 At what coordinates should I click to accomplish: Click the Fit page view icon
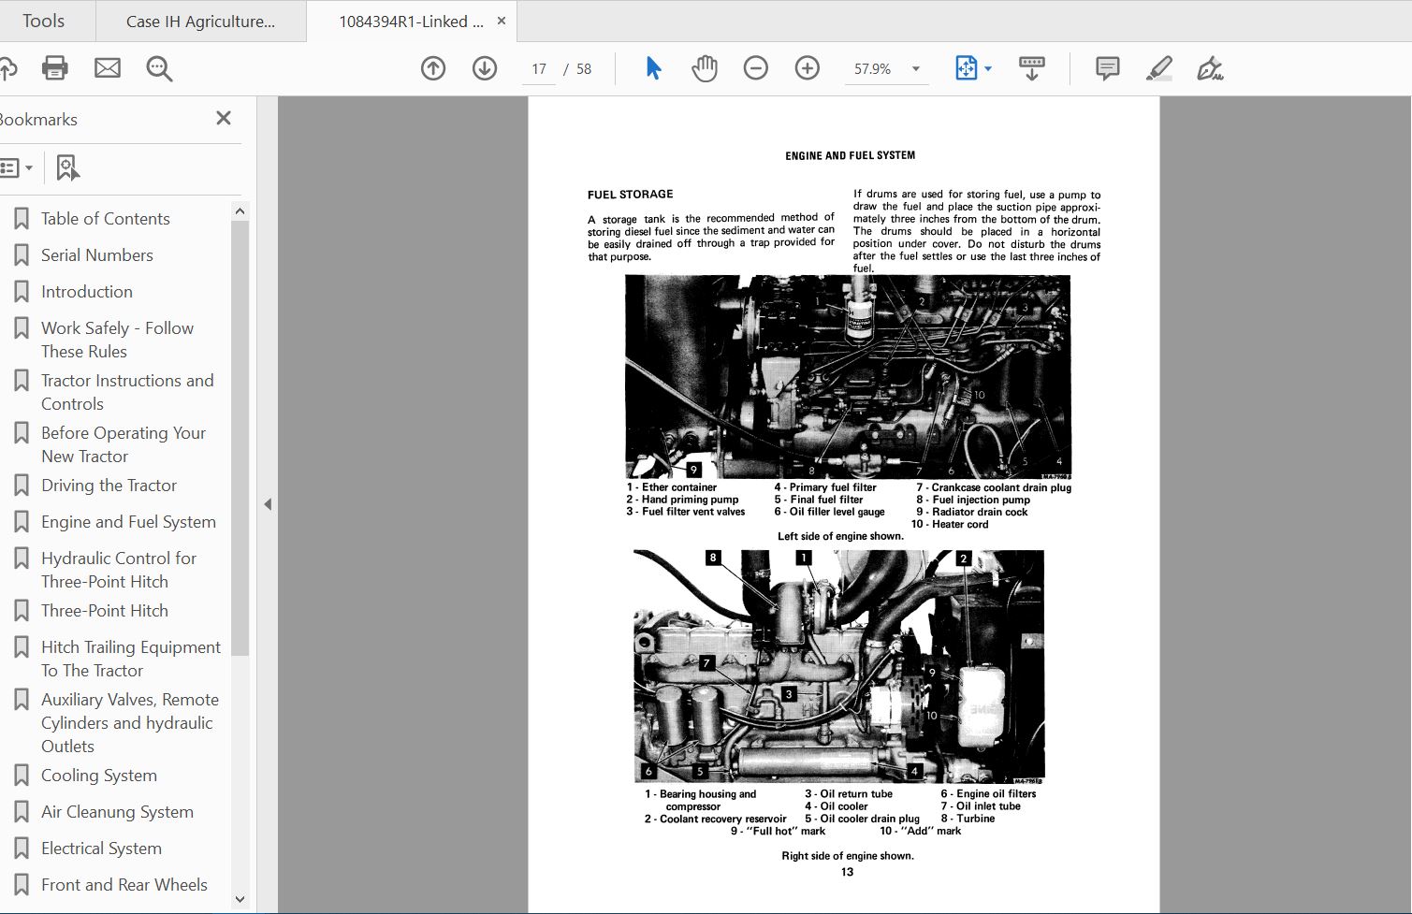click(966, 68)
